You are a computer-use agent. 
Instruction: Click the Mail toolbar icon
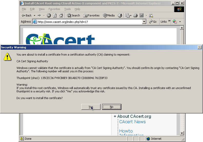click(x=128, y=16)
